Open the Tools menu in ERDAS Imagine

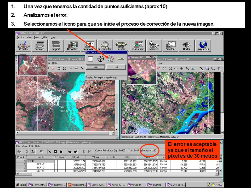37,37
